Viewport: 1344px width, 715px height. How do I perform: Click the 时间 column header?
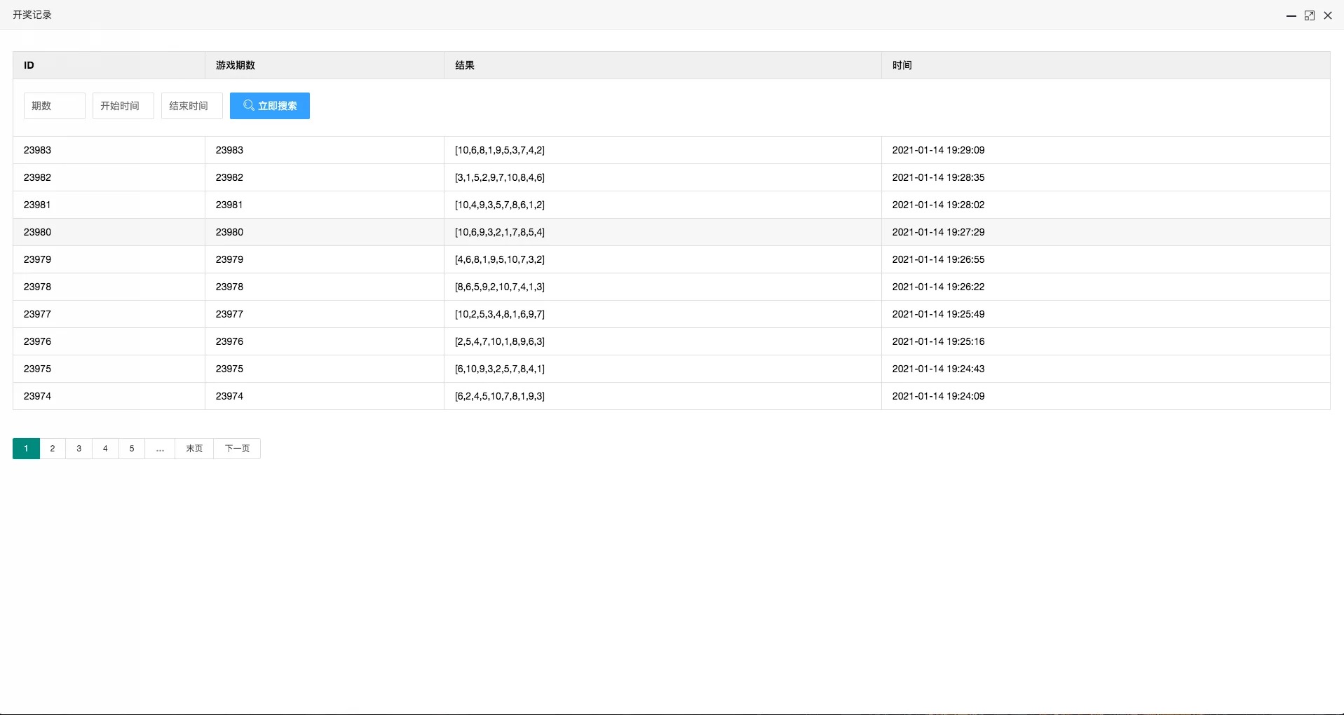pyautogui.click(x=902, y=65)
